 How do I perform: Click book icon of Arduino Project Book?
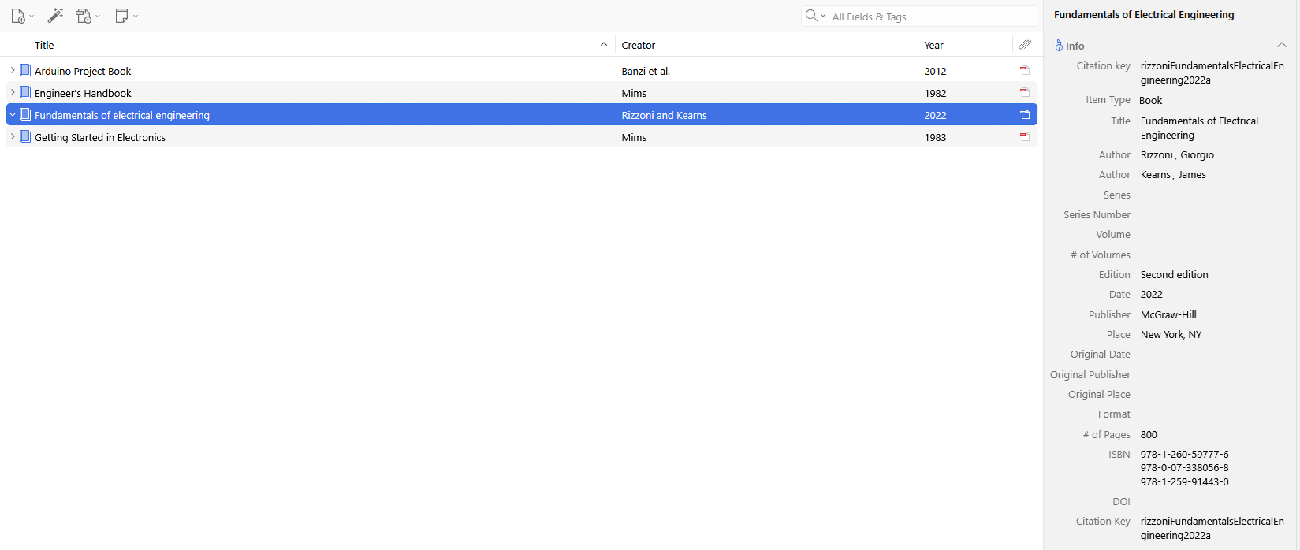(25, 70)
